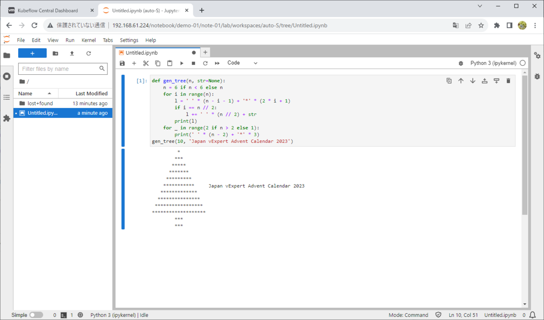
Task: Open the Settings menu
Action: 129,40
